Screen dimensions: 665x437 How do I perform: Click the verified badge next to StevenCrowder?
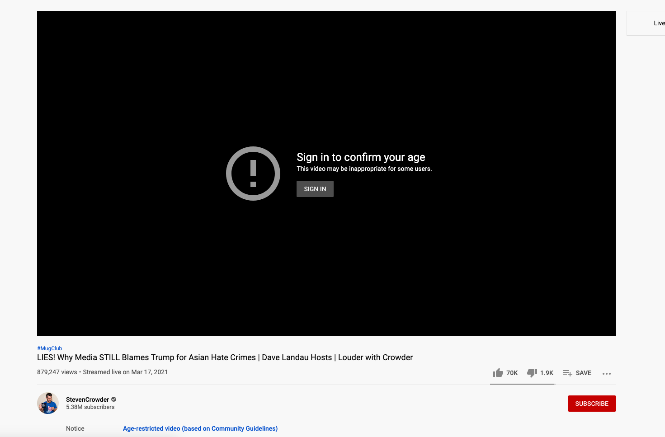coord(114,399)
